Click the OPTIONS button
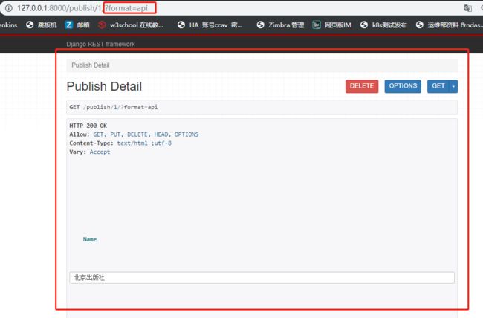483x318 pixels. 403,86
